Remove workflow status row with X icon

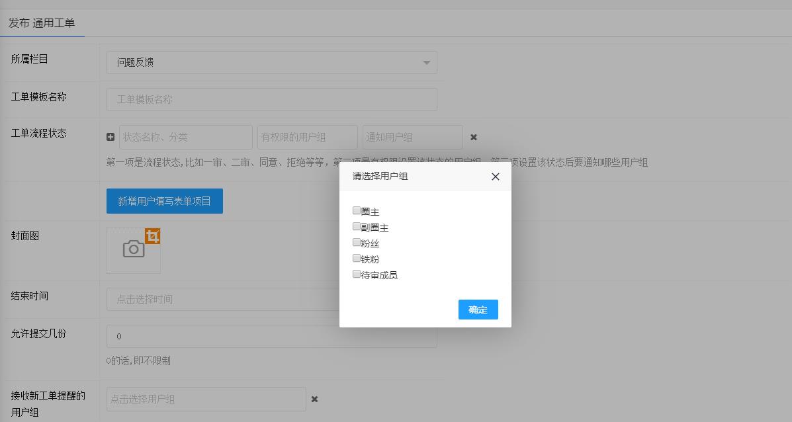[x=474, y=138]
